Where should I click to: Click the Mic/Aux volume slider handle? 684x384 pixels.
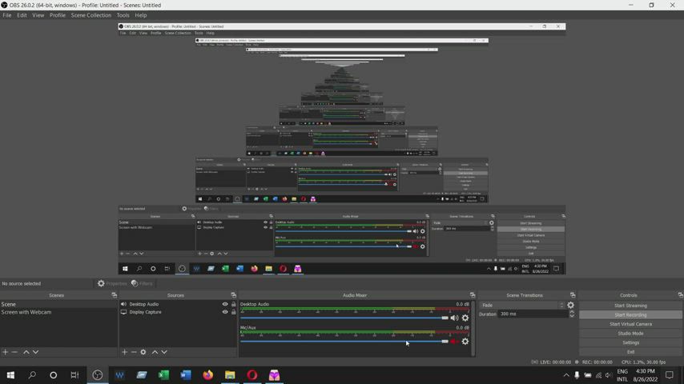pos(445,342)
